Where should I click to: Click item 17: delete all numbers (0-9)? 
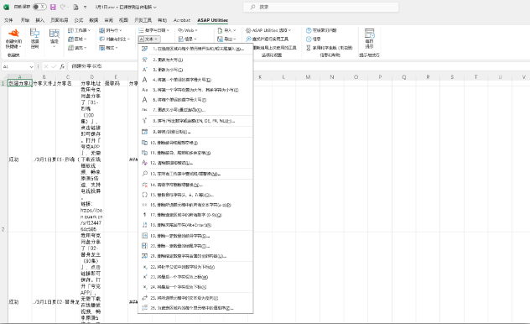195,215
